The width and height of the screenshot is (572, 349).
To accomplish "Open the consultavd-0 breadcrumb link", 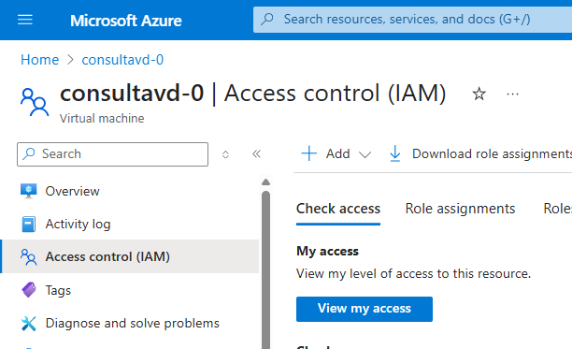I will click(x=122, y=60).
